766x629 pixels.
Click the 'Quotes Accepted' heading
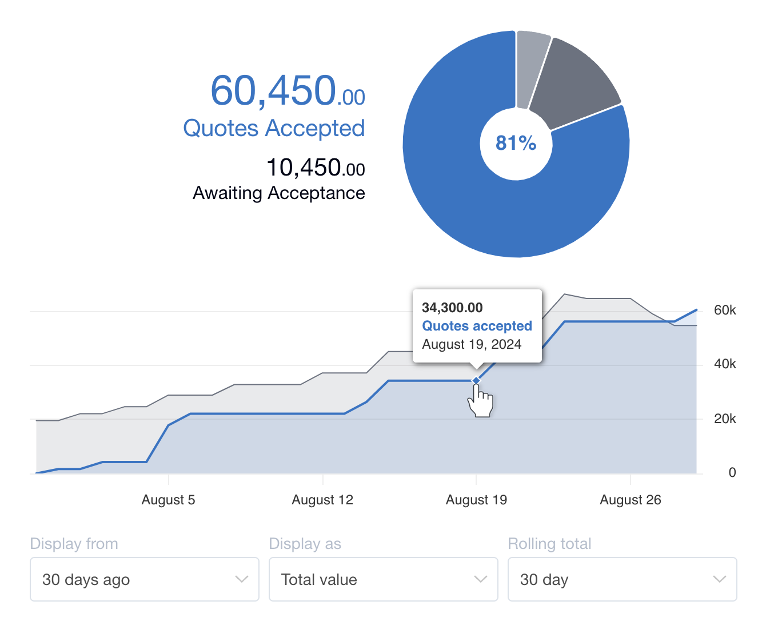coord(274,128)
